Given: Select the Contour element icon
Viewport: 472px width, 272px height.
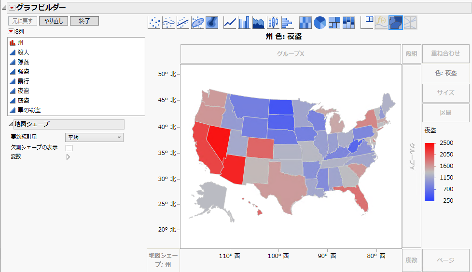Looking at the screenshot, I should tap(212, 23).
